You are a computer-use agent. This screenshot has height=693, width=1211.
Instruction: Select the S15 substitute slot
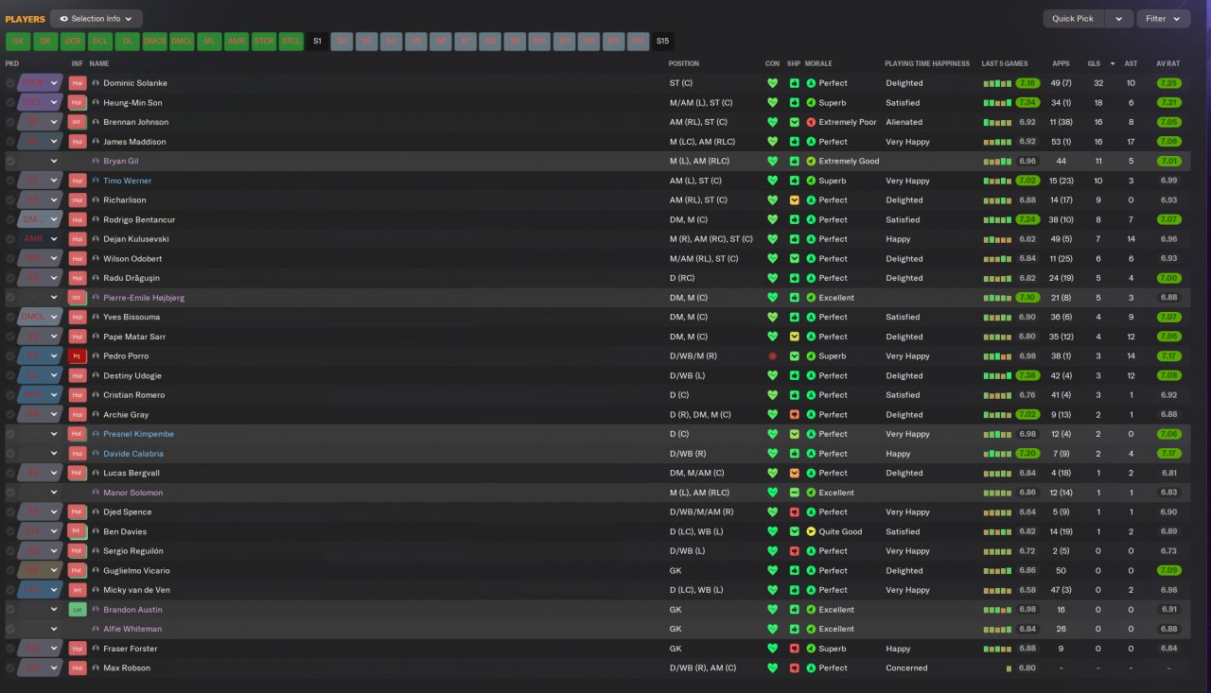pyautogui.click(x=662, y=41)
